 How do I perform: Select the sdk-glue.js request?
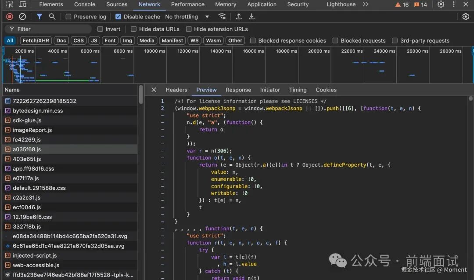tap(27, 120)
